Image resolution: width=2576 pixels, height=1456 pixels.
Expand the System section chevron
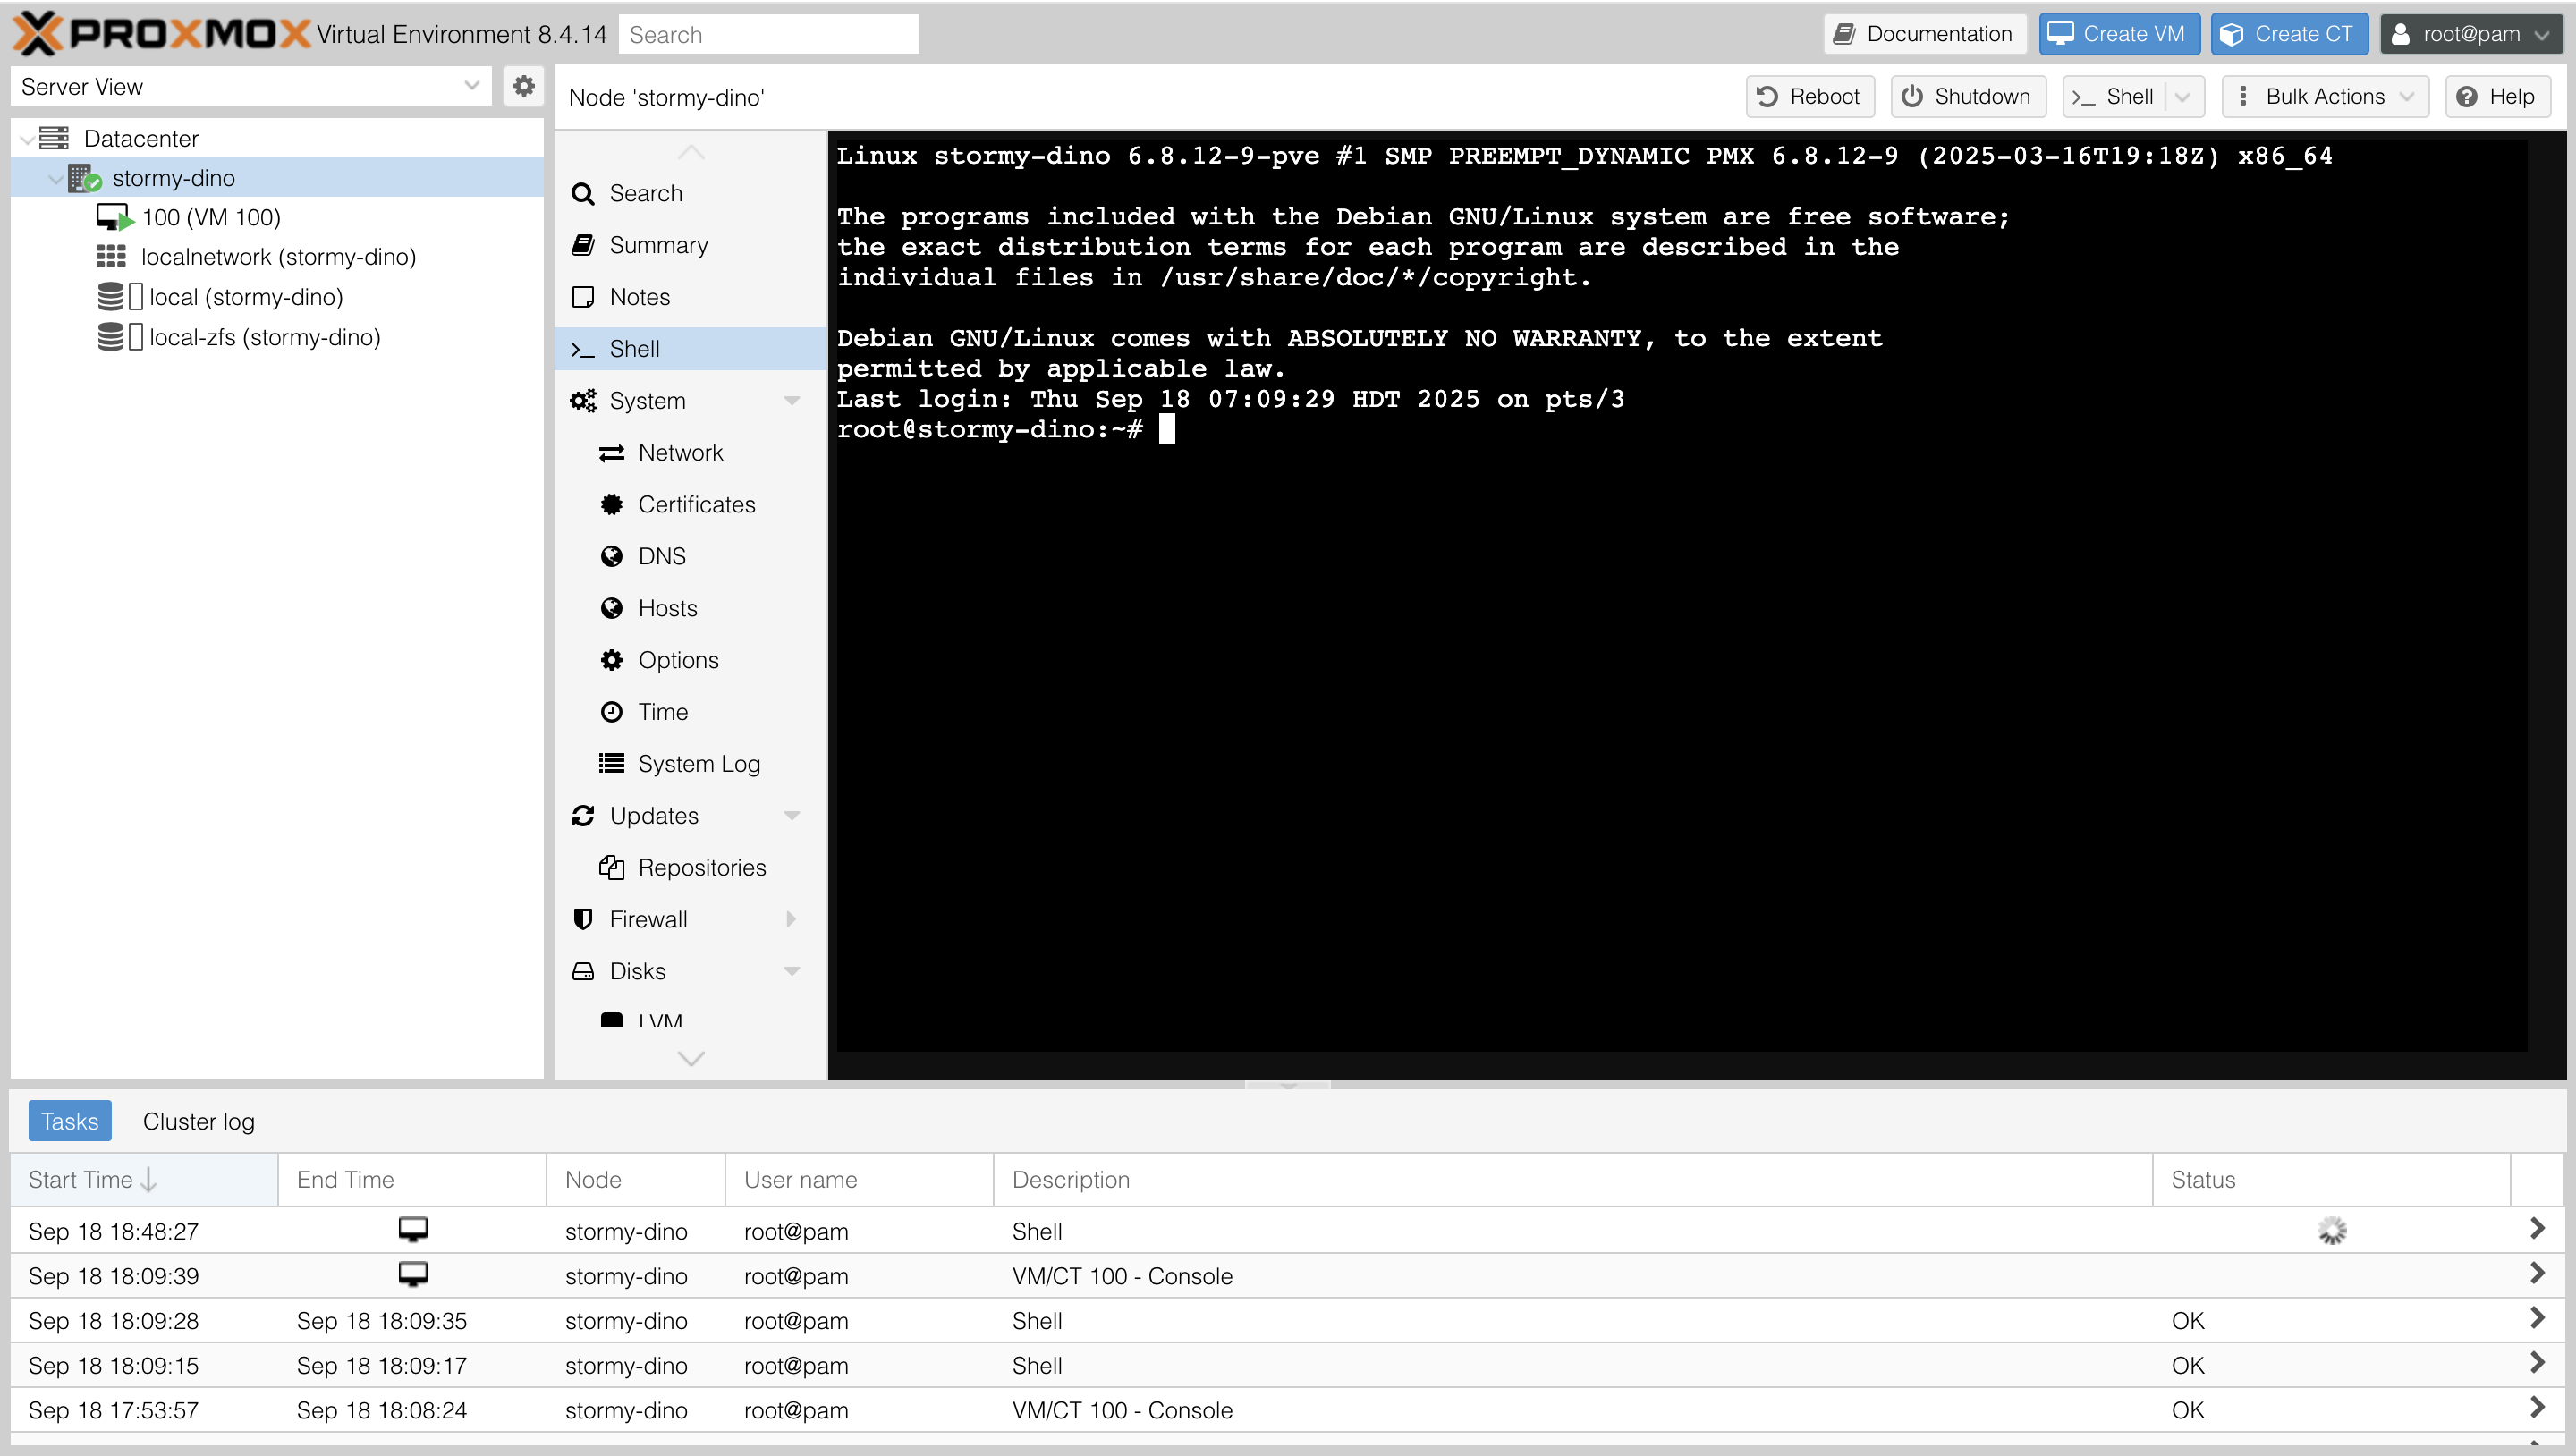click(x=792, y=400)
